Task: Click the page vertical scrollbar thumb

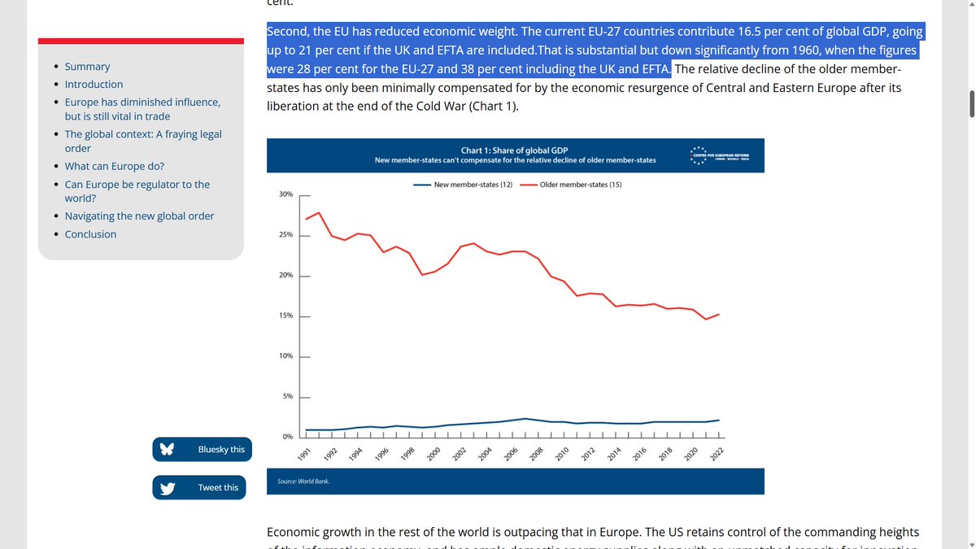Action: 970,104
